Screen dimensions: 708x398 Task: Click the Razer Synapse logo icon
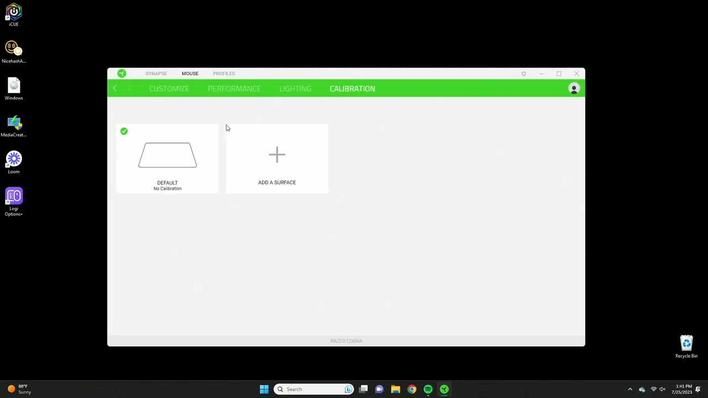pos(121,73)
